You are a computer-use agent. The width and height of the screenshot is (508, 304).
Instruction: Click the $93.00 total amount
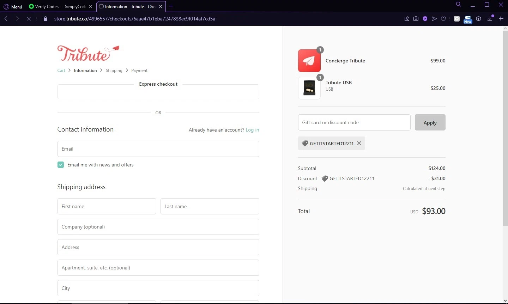coord(434,211)
